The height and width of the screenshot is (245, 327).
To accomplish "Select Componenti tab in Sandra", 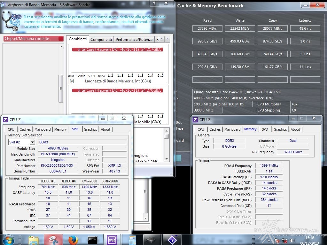I will point(101,39).
